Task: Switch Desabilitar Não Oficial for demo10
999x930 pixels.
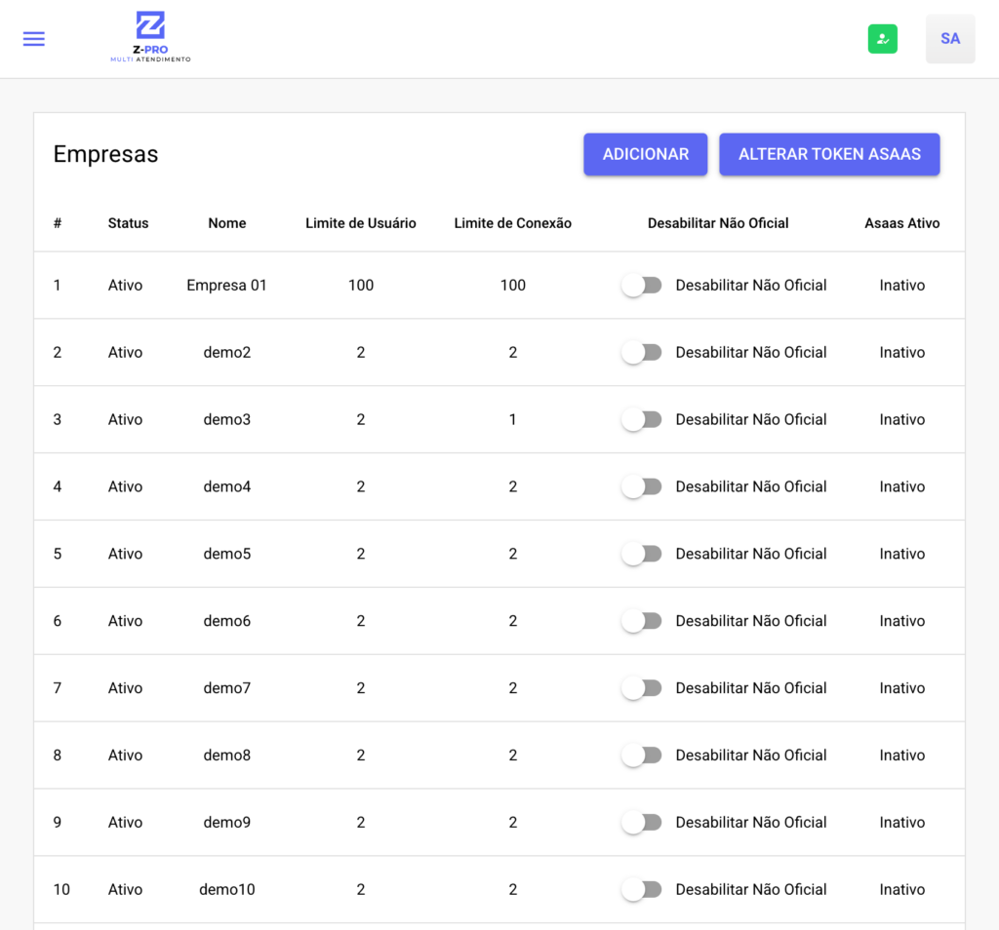Action: point(642,890)
